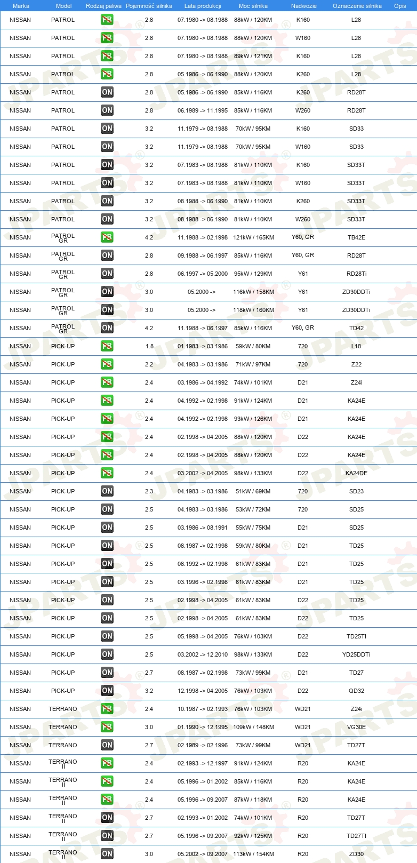This screenshot has height=863, width=417.
Task: Click the VG30E engine code cell
Action: 356,727
